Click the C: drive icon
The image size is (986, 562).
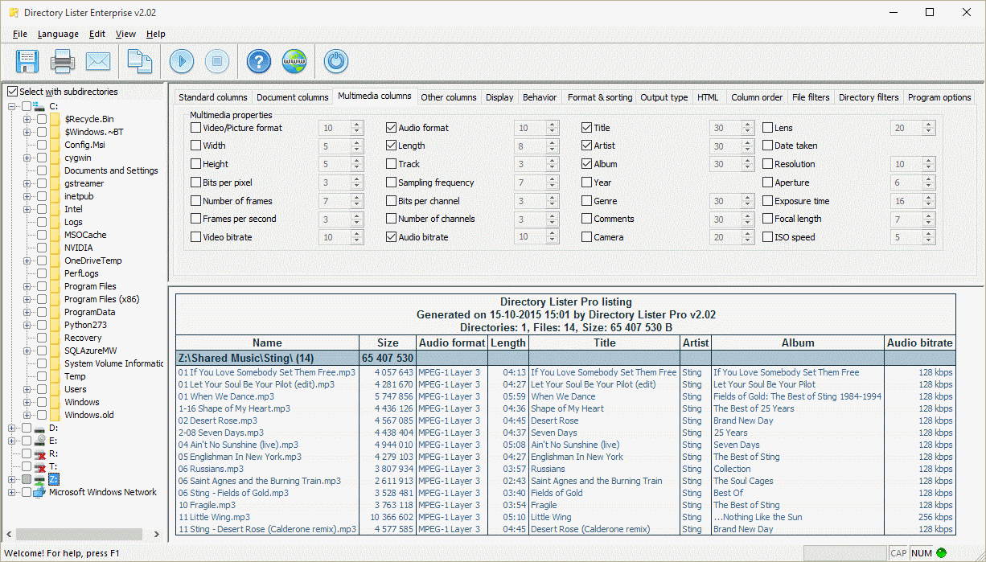point(39,106)
